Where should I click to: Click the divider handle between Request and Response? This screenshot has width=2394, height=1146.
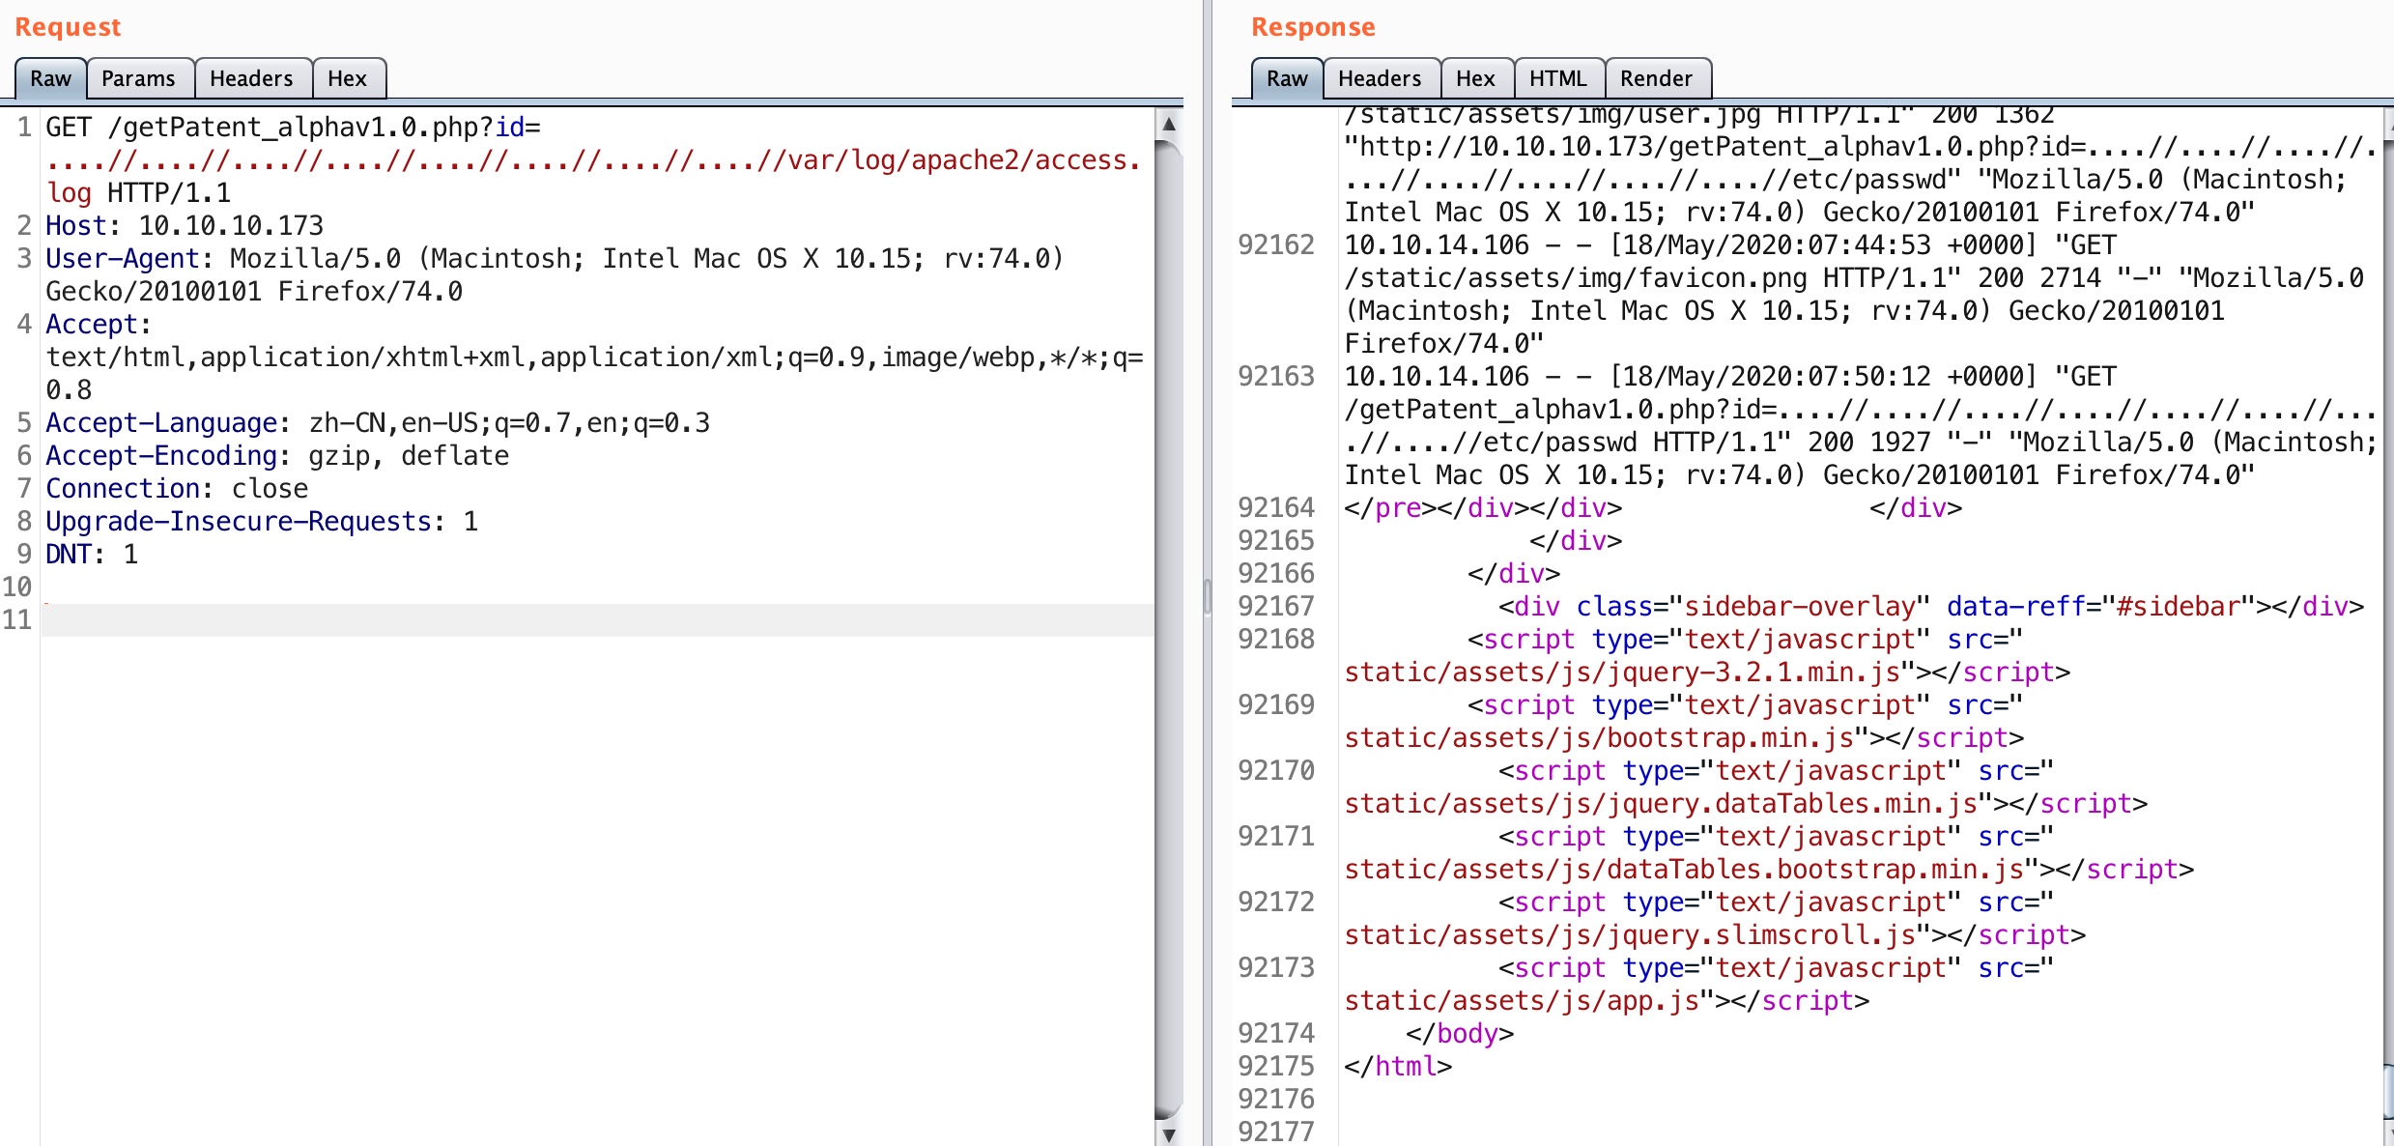(1207, 596)
